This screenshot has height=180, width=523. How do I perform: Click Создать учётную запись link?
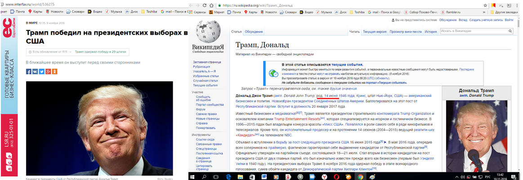pyautogui.click(x=486, y=20)
